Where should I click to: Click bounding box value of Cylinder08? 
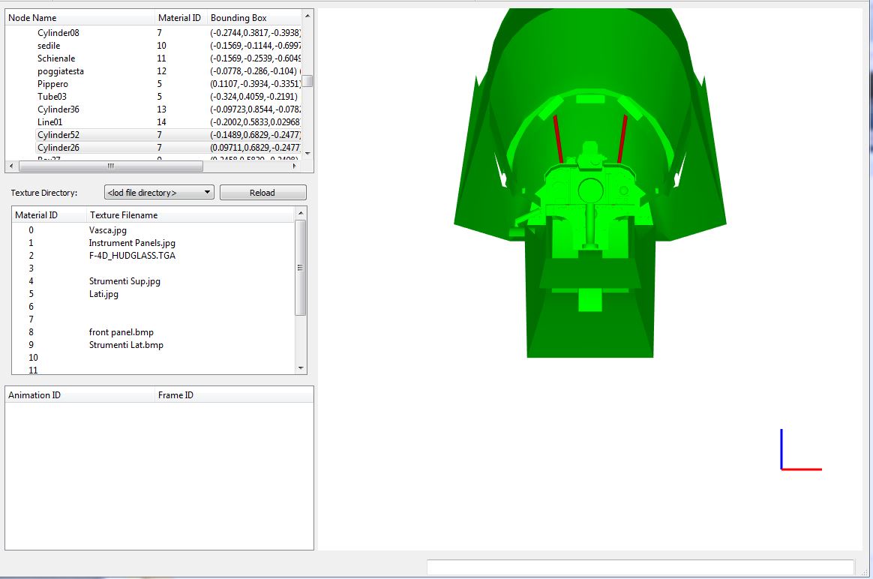coord(256,33)
